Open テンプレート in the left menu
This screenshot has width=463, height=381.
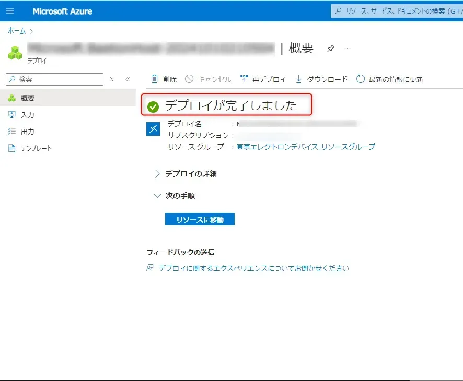pyautogui.click(x=36, y=148)
